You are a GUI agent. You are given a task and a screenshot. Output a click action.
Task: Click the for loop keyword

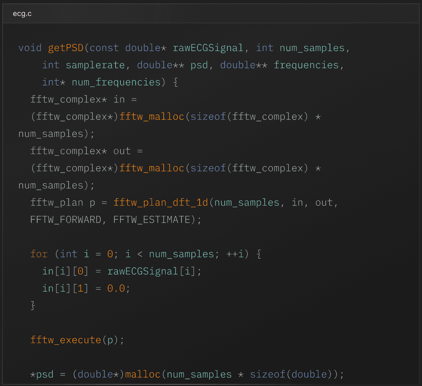click(39, 254)
